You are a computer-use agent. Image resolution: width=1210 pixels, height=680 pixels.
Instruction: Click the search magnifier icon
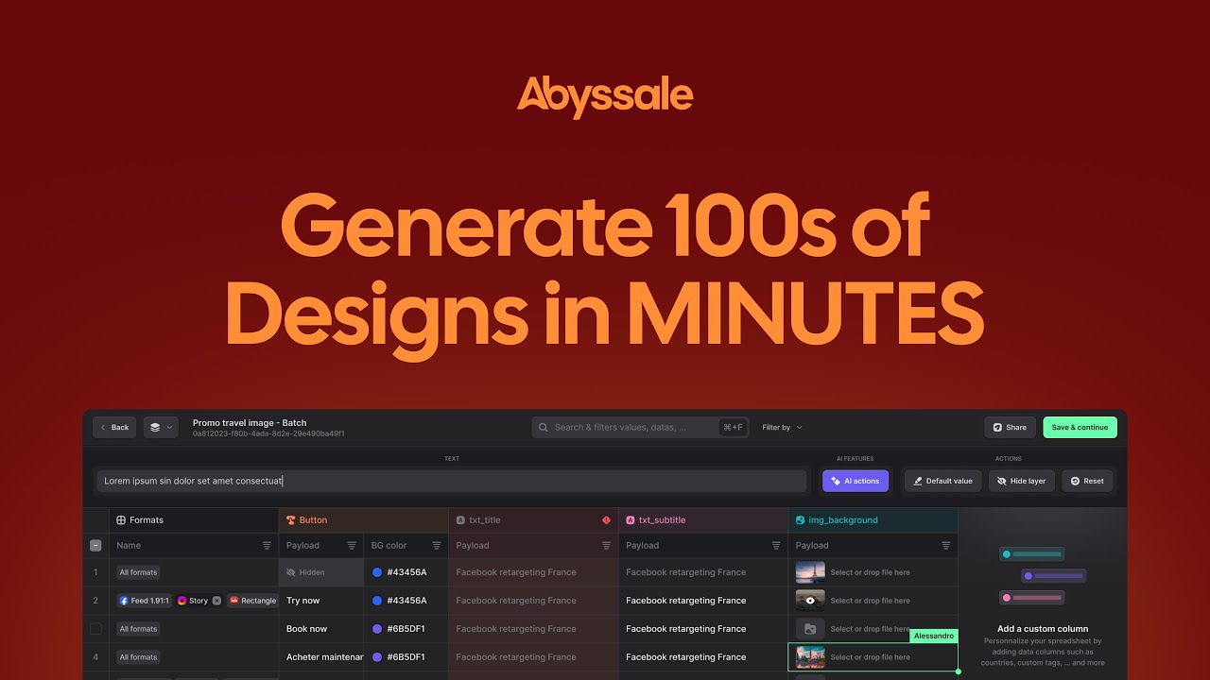544,427
